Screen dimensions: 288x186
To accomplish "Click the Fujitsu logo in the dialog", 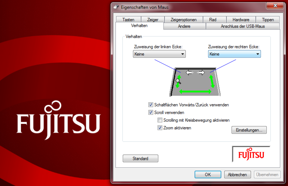I will point(251,154).
